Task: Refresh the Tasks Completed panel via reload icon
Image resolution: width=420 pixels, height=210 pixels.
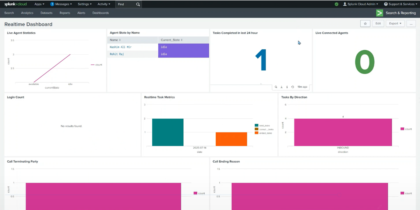Action: coord(293,87)
